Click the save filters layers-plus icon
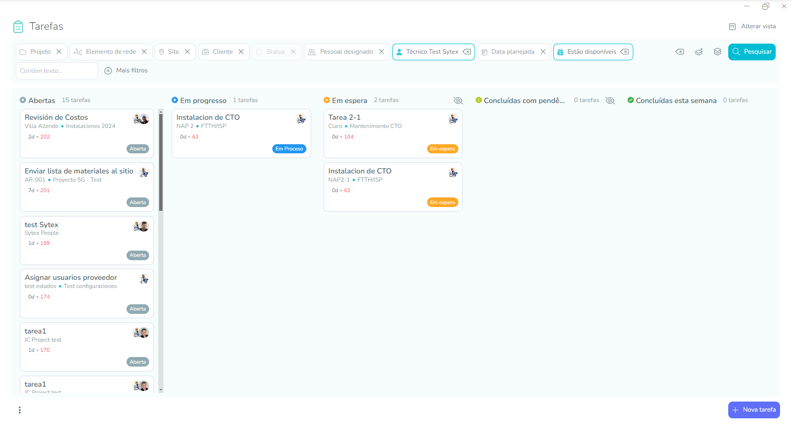This screenshot has height=426, width=792. (699, 52)
